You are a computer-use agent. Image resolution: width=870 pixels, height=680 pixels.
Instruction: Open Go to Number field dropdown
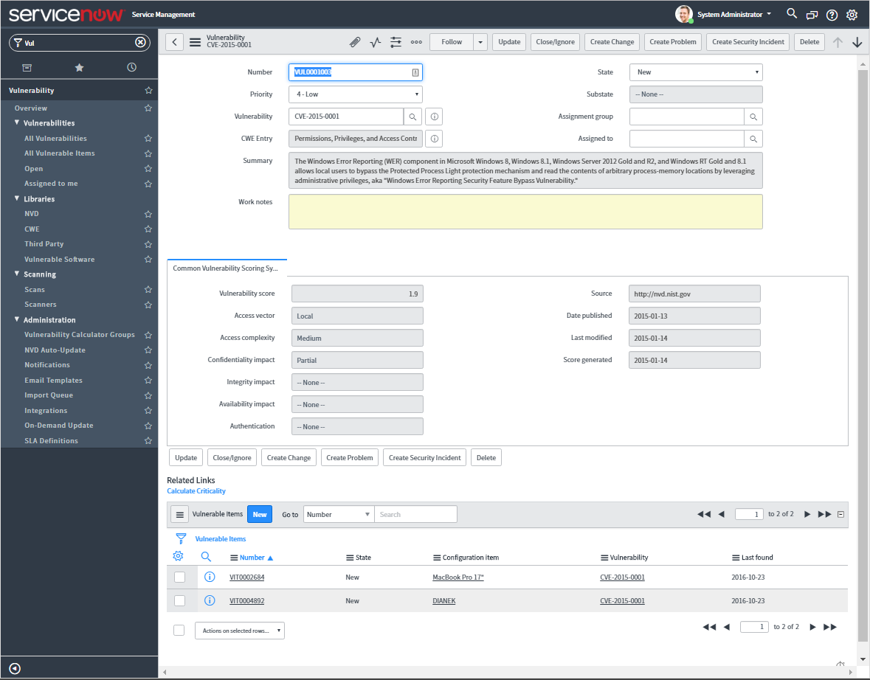tap(339, 514)
